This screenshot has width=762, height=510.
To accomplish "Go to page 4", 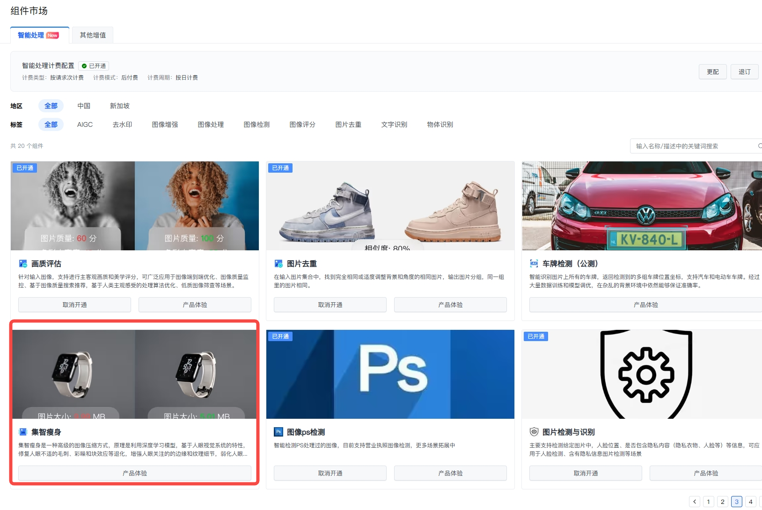I will pyautogui.click(x=751, y=502).
